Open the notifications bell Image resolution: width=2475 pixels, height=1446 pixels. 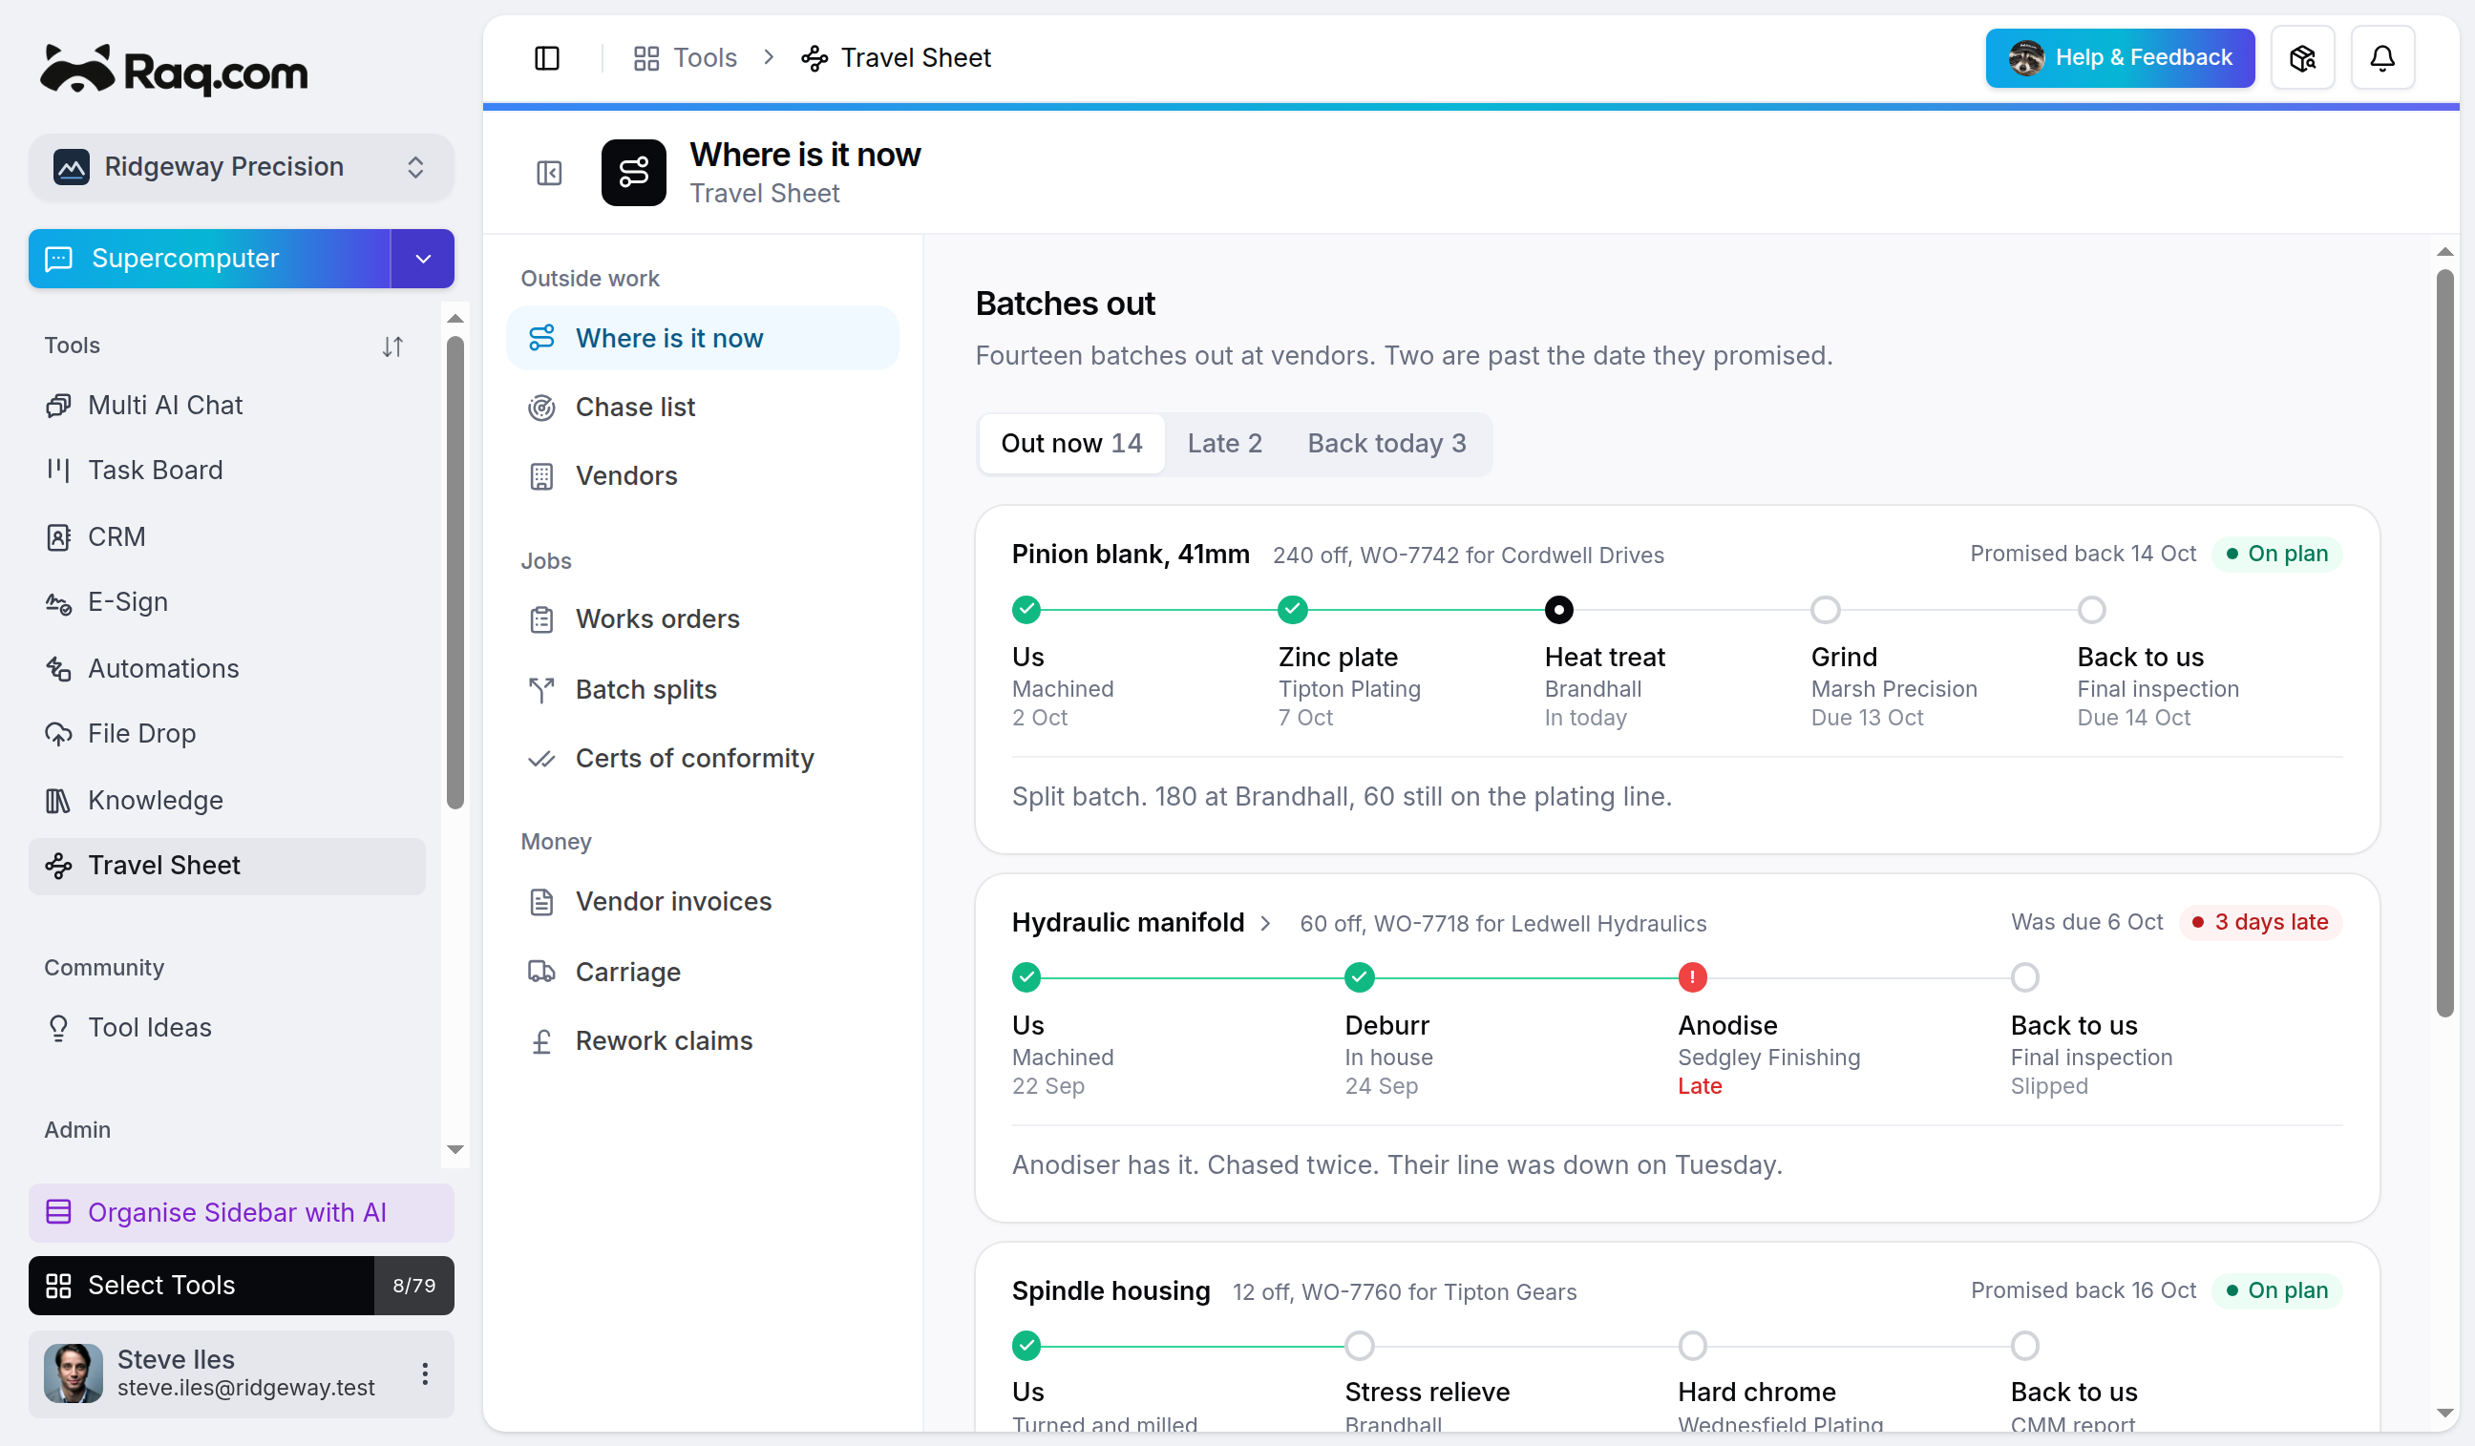coord(2381,58)
